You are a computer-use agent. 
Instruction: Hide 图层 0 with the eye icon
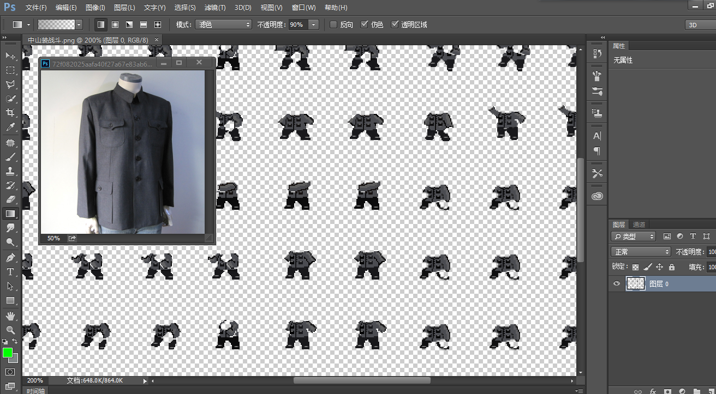[617, 283]
